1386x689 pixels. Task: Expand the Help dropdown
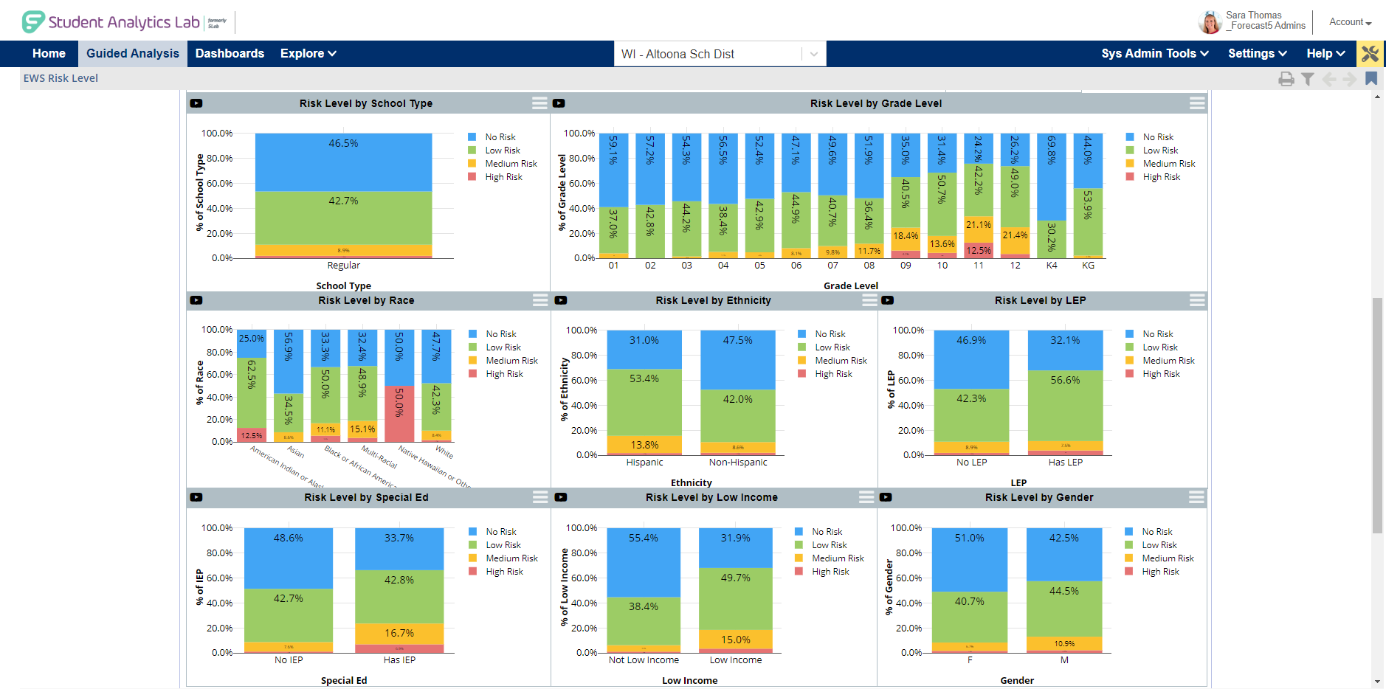click(1325, 54)
